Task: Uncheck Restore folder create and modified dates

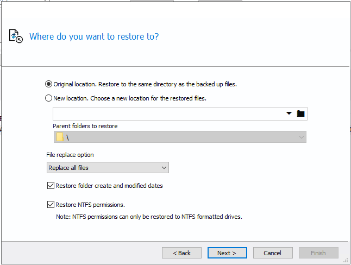Action: [x=51, y=186]
